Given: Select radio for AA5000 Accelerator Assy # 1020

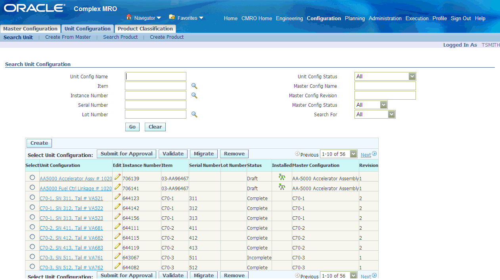Looking at the screenshot, I should pos(32,178).
